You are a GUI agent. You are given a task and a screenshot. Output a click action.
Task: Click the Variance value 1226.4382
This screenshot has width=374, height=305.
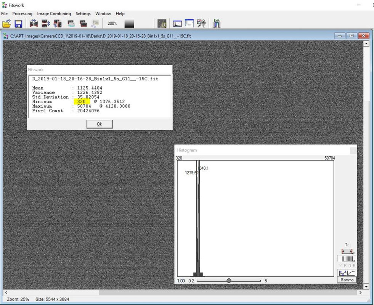pyautogui.click(x=90, y=93)
